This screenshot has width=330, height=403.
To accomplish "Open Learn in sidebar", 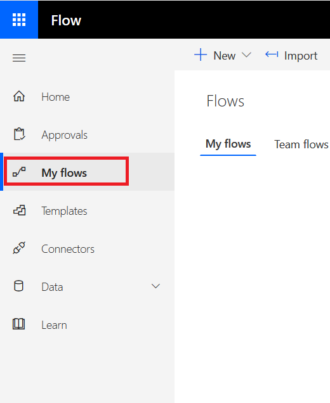I will coord(54,325).
